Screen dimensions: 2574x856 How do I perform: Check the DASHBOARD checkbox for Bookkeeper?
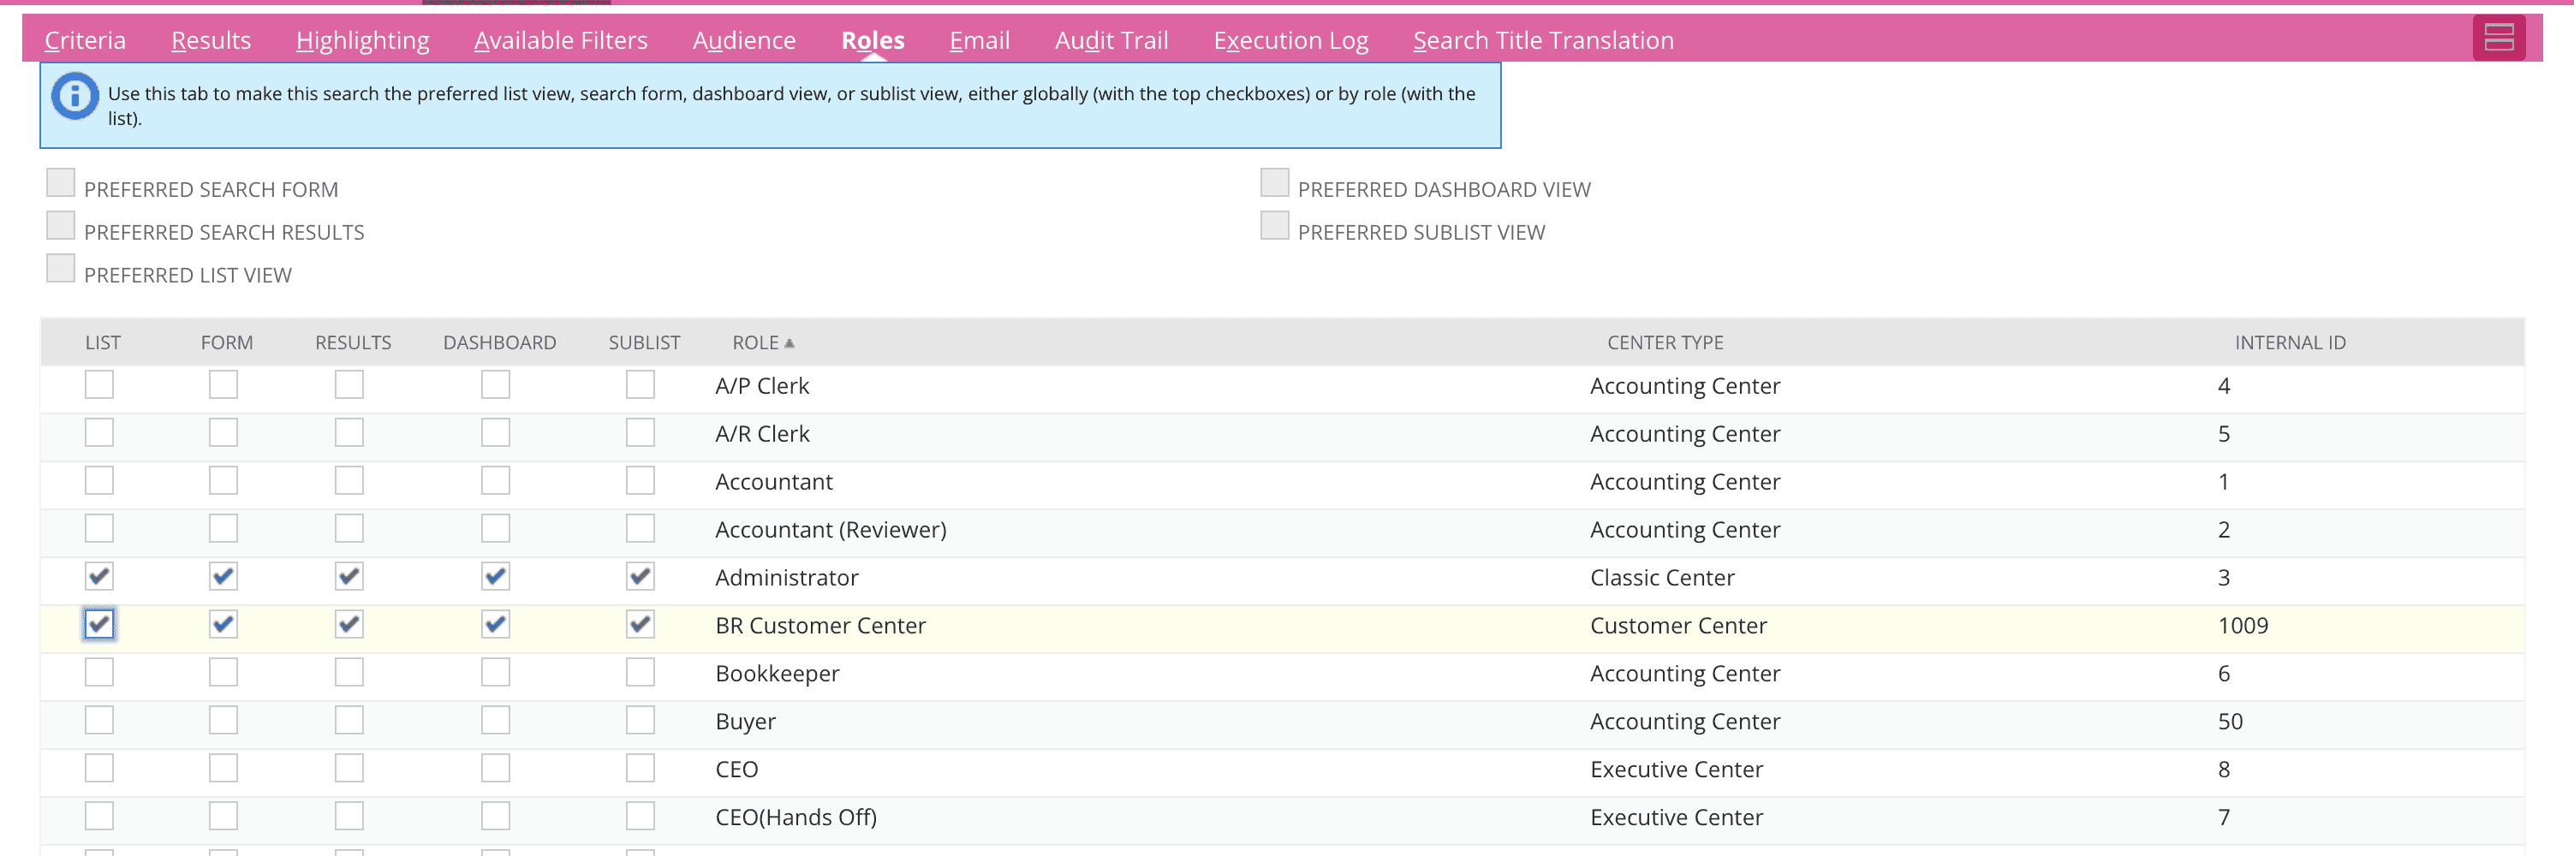[x=495, y=672]
